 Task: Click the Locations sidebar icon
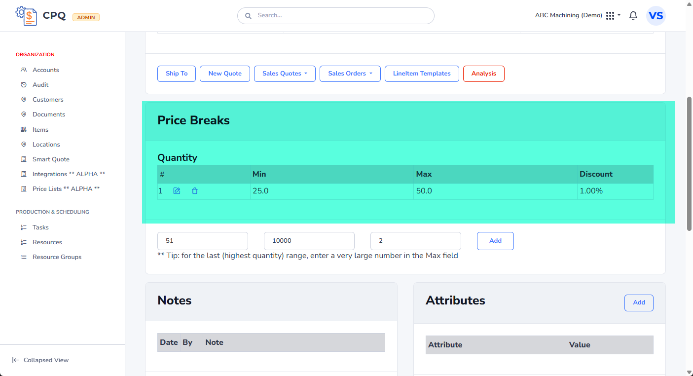pos(24,145)
